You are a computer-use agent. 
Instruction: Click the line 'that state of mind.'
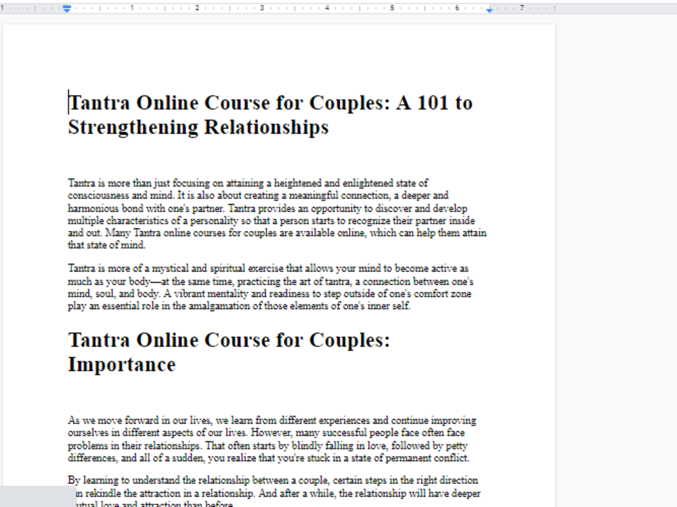coord(107,245)
